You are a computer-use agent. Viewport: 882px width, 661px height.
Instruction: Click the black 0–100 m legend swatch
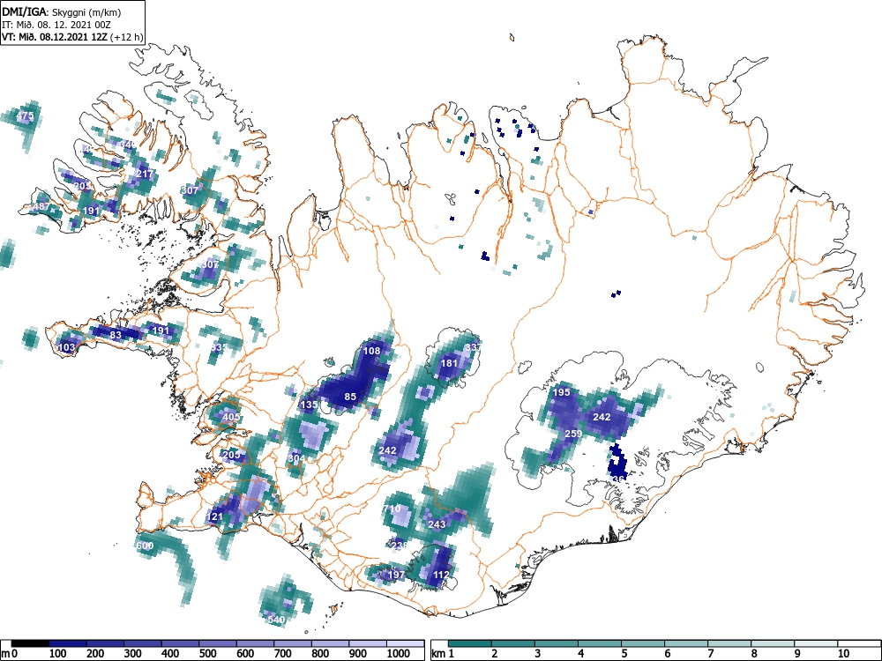click(x=30, y=643)
